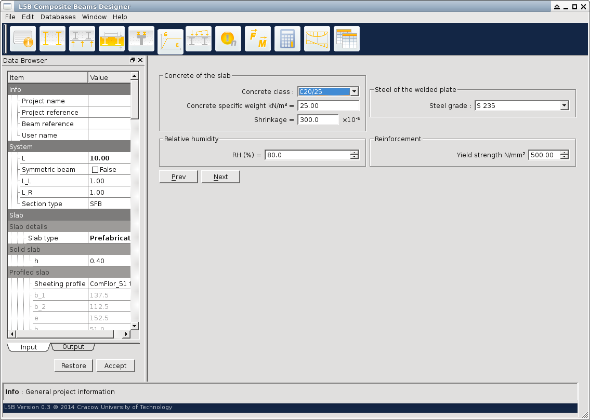
Task: Click the Shrinkage input field
Action: pyautogui.click(x=318, y=120)
